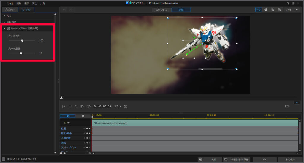Click the preview seek bar marker
Screen dimensions: 304x163
(x=61, y=98)
